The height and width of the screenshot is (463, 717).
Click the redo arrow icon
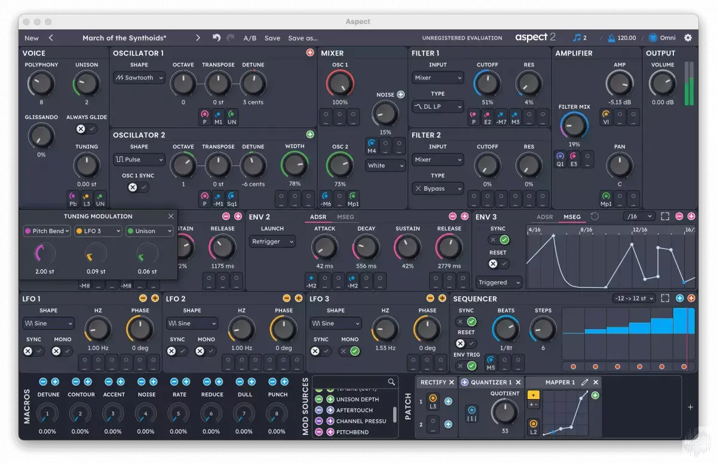(231, 38)
